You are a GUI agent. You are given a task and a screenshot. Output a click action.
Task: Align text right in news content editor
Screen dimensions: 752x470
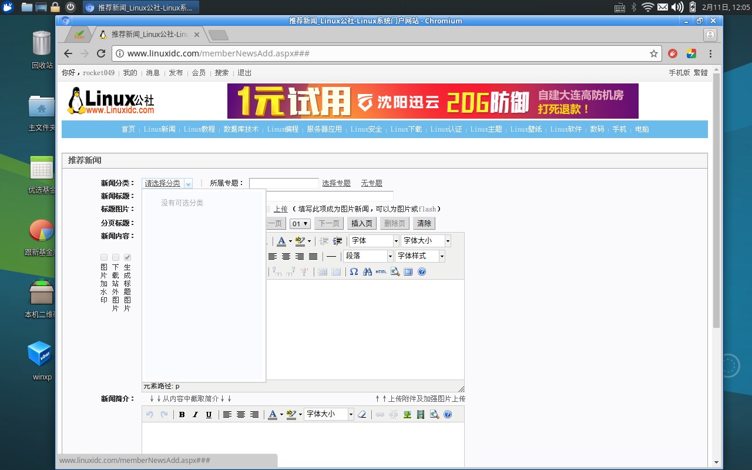point(300,256)
